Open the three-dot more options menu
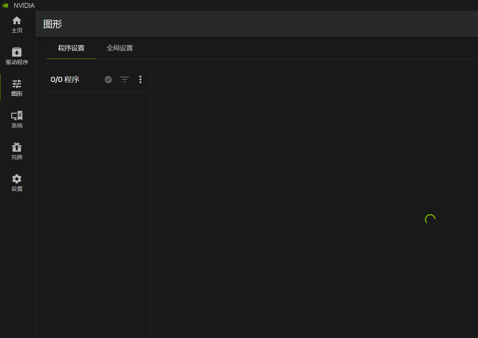The image size is (478, 338). [140, 79]
